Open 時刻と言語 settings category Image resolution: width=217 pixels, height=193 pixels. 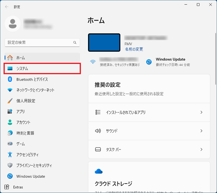[42, 133]
